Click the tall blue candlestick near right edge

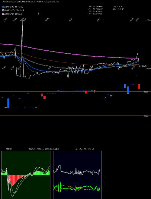click(x=128, y=90)
